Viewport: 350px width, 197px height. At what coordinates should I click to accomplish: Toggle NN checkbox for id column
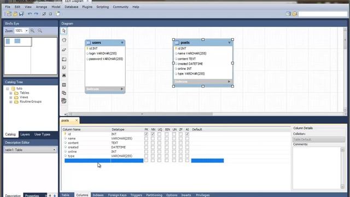153,134
